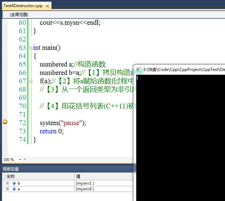Screen dimensions: 225x201
Task: Click the variable name a
Action: click(x=19, y=189)
